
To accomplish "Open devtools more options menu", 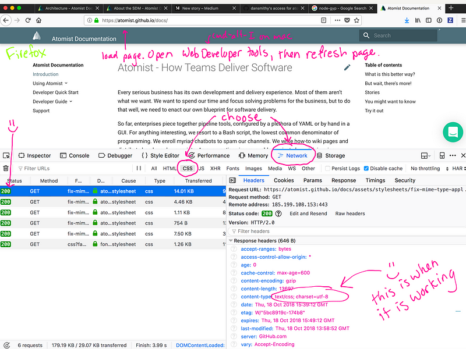I will pos(453,155).
